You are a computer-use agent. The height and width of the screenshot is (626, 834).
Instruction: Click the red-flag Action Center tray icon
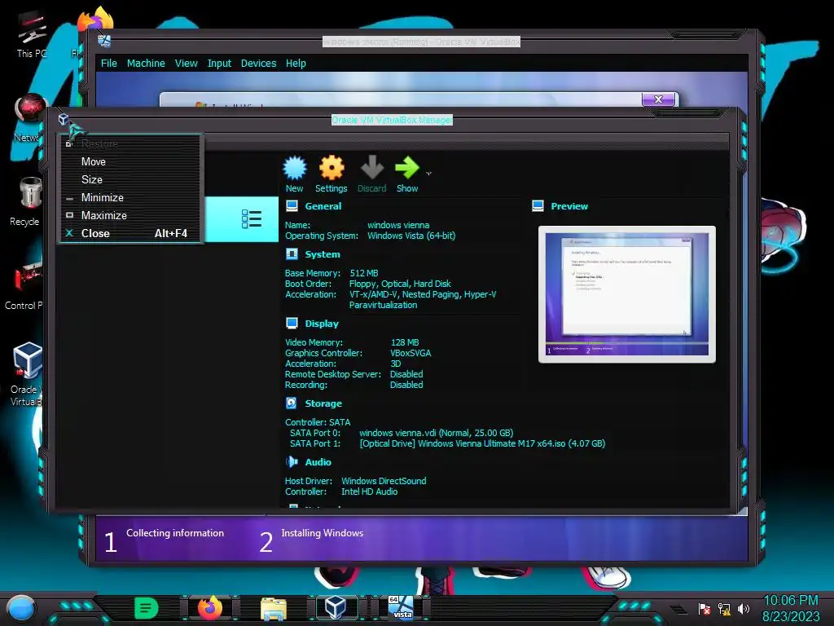[x=705, y=608]
